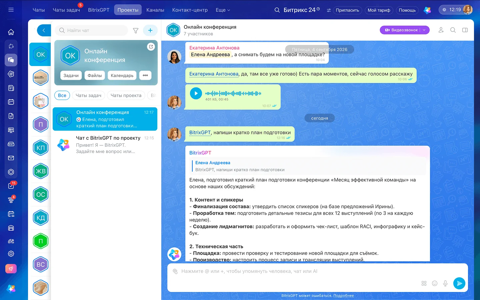Create a new chat with plus icon
The image size is (480, 300).
click(x=150, y=30)
